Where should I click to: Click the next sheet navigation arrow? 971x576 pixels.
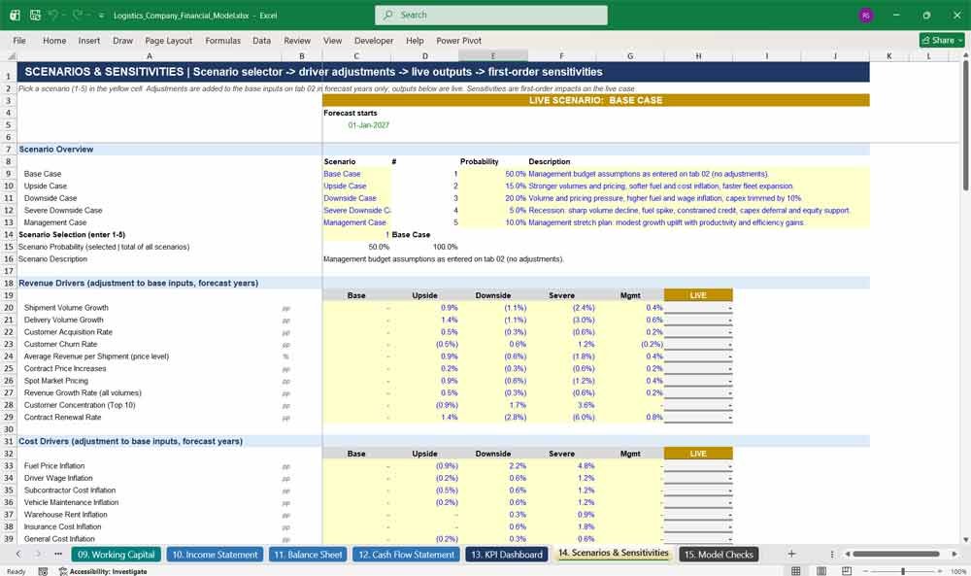[37, 554]
